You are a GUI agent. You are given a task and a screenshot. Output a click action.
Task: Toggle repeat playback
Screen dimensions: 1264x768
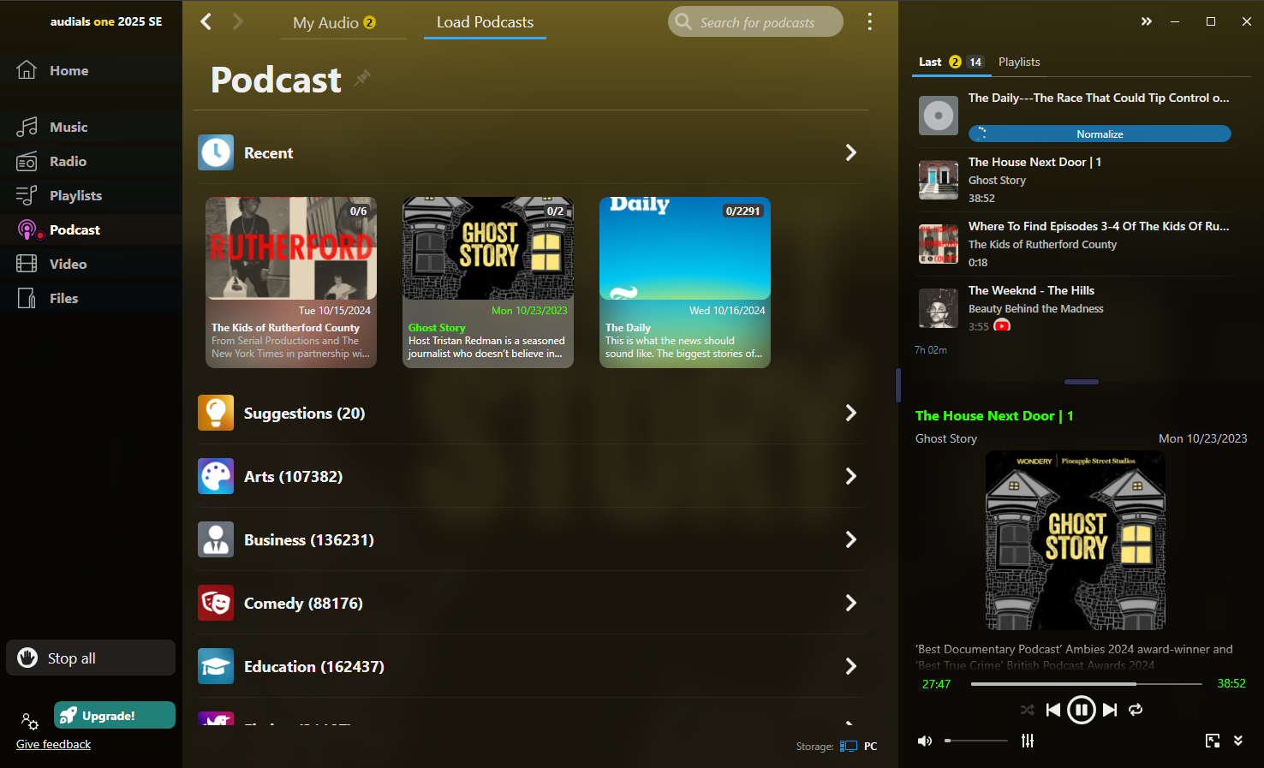tap(1136, 710)
